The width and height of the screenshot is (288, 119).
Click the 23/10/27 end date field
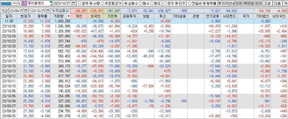[x=38, y=11]
